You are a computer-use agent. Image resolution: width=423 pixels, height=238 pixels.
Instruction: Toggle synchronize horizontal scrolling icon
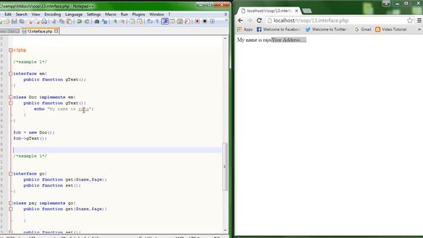(139, 21)
